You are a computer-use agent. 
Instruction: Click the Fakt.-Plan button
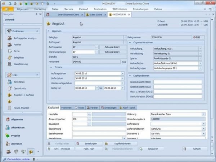click(89, 149)
